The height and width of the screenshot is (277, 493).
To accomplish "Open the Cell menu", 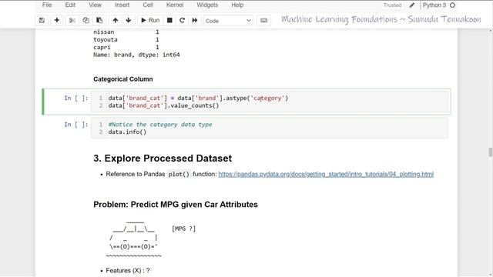I will click(148, 5).
